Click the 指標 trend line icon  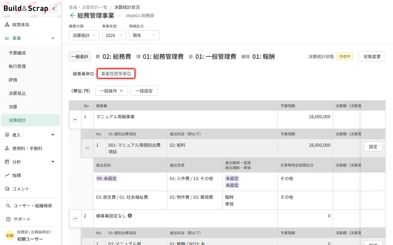[x=7, y=175]
